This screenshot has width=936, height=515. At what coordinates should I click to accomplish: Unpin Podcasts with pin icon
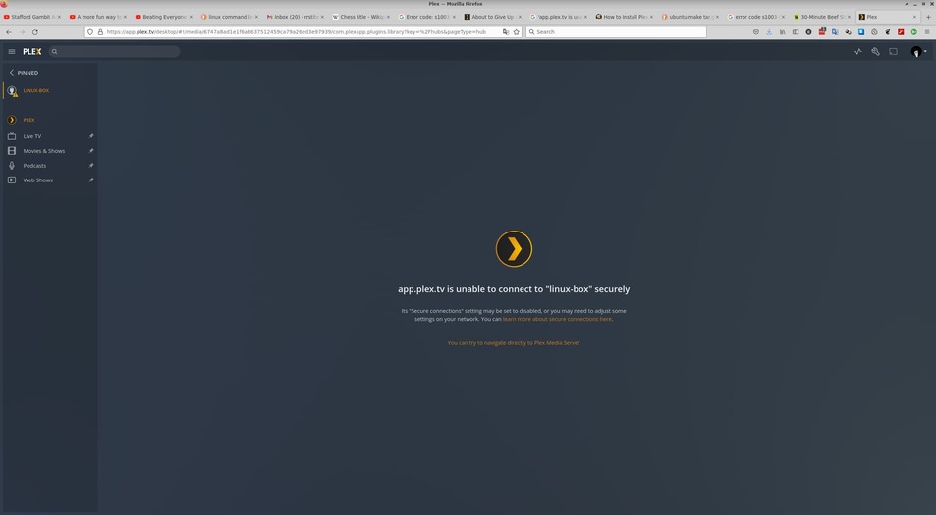(x=91, y=165)
